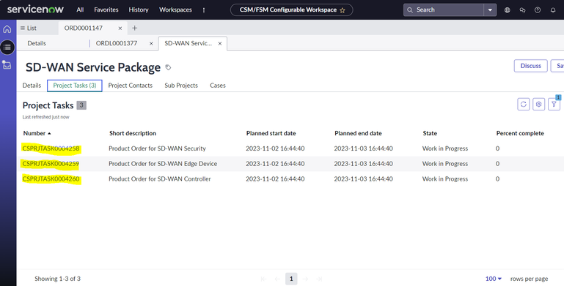This screenshot has width=564, height=286.
Task: Open the more options kebab menu
Action: pos(204,10)
